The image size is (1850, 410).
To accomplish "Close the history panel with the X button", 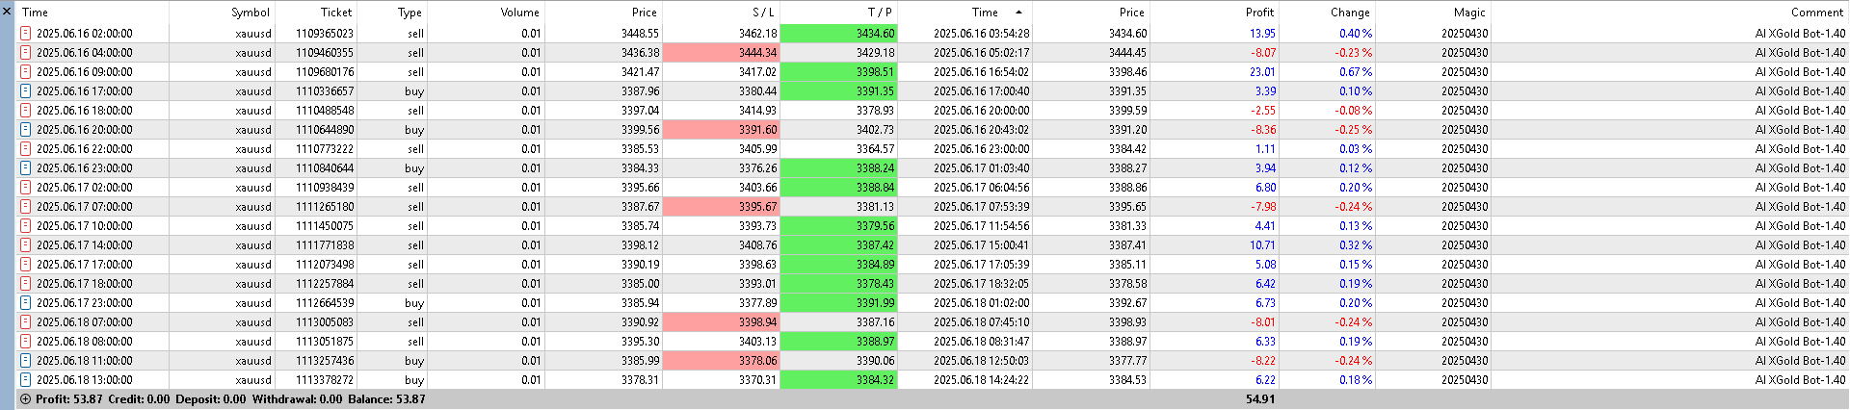I will (8, 12).
